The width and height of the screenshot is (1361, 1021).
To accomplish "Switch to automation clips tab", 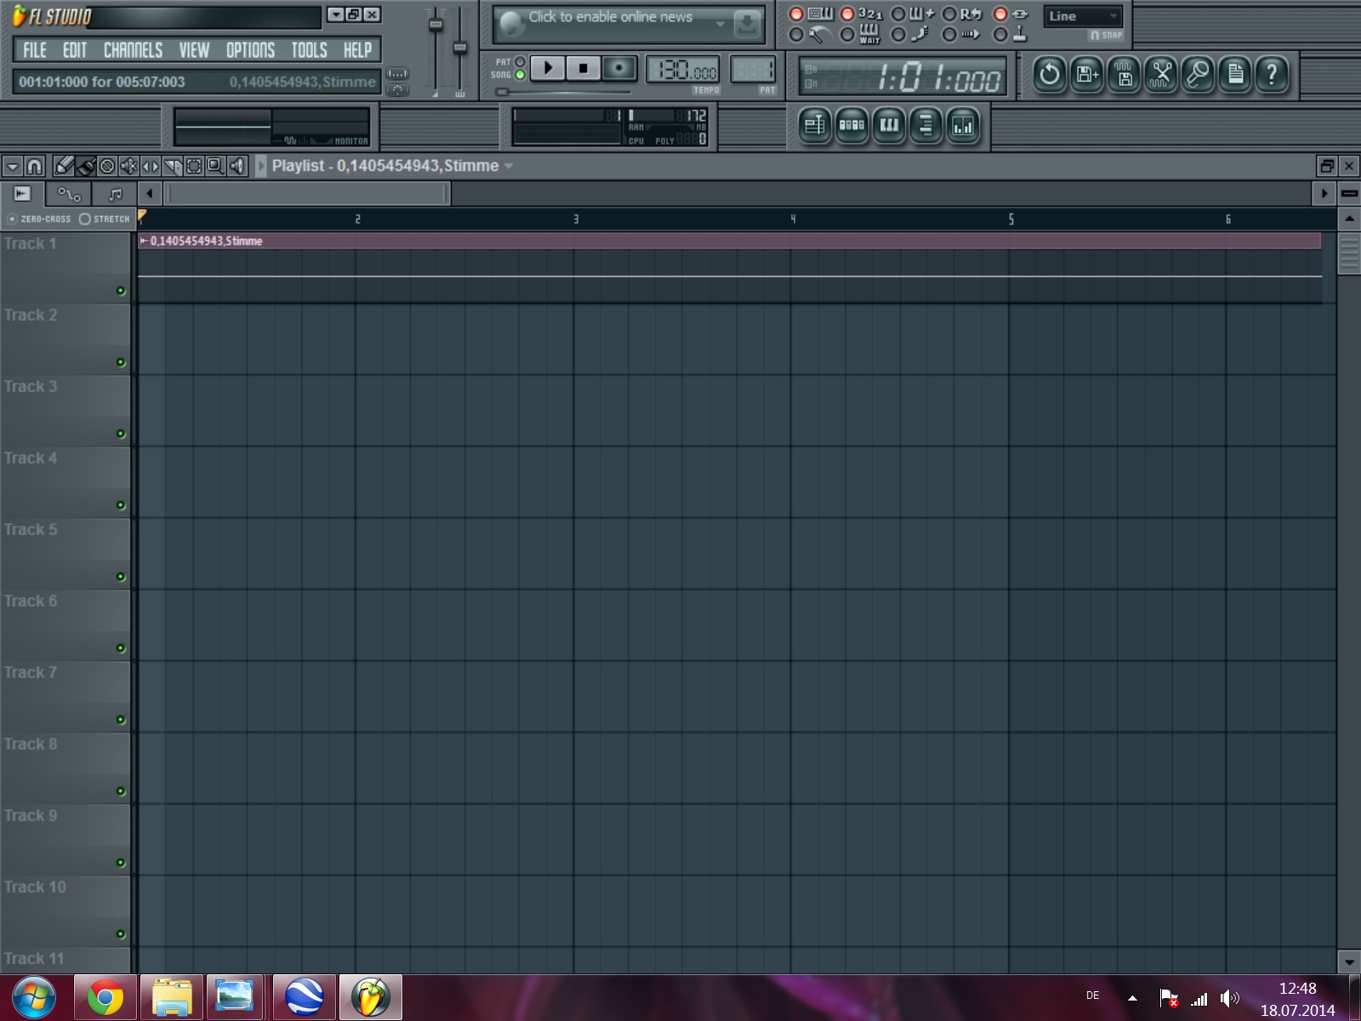I will coord(69,194).
